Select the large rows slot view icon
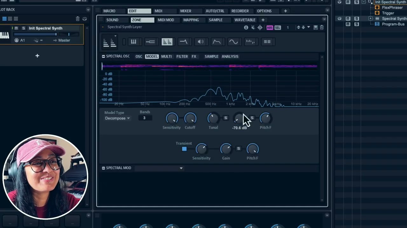 click(4, 19)
